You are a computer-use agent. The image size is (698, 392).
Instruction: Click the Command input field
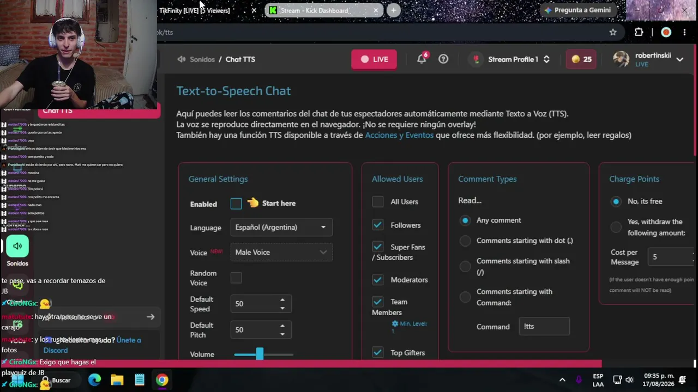[x=544, y=326]
